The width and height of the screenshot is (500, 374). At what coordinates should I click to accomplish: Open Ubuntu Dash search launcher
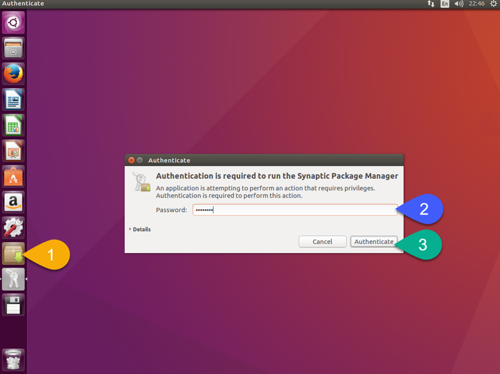click(13, 23)
